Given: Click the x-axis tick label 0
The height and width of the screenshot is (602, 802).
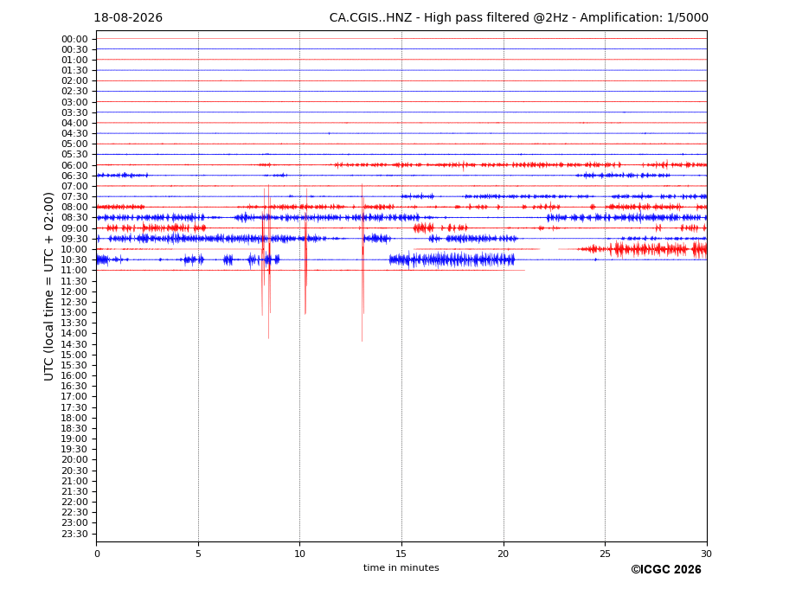Looking at the screenshot, I should tap(97, 554).
